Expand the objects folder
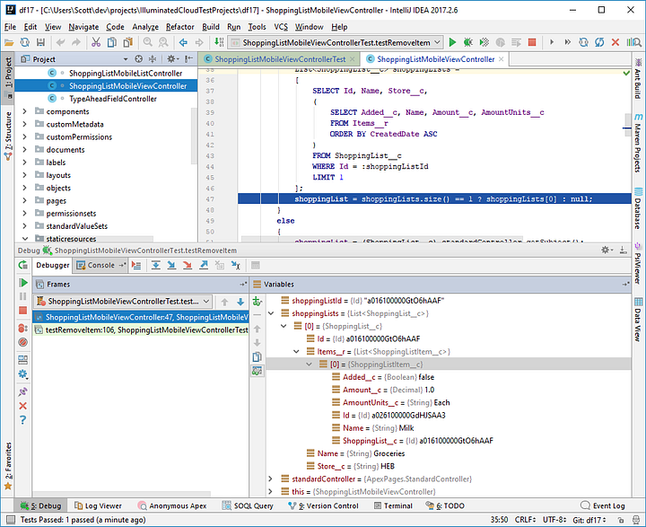 click(x=25, y=188)
